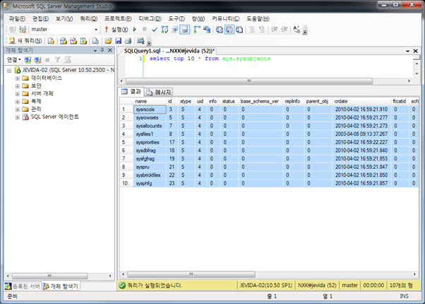The image size is (425, 304).
Task: Select the sysfiles1 name cell
Action: coord(150,134)
